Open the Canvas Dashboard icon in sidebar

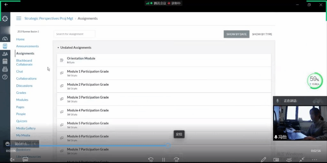(x=5, y=39)
